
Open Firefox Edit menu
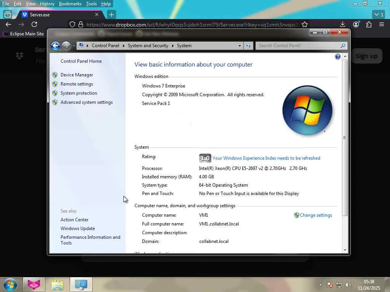click(17, 4)
